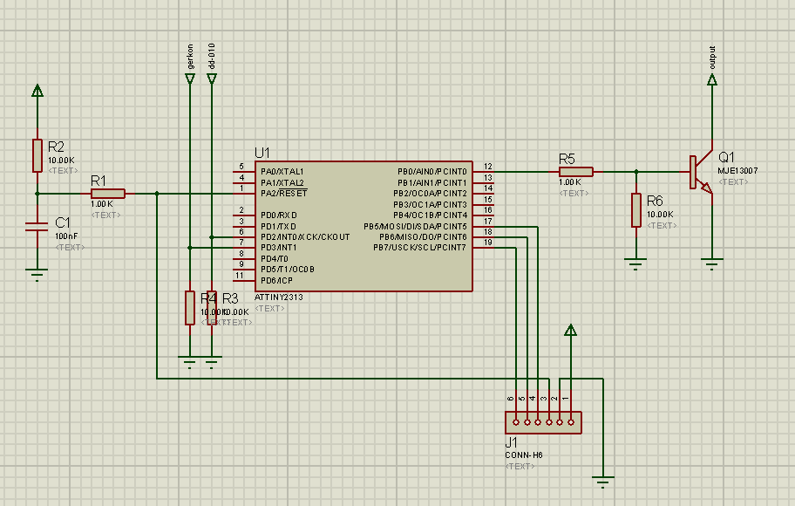Image resolution: width=795 pixels, height=506 pixels.
Task: Click the output terminal near Q1
Action: coord(712,80)
